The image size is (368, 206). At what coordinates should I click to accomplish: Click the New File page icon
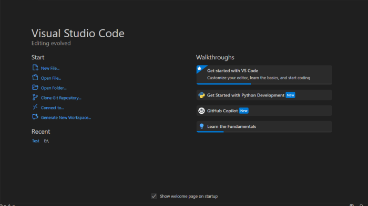pos(35,68)
